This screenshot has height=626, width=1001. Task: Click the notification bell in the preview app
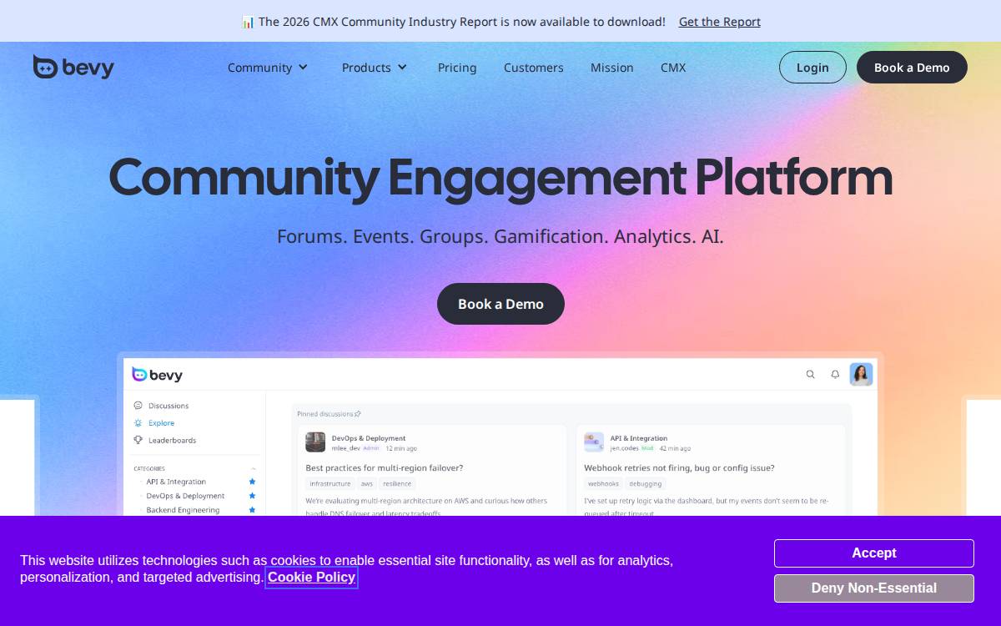click(x=835, y=374)
